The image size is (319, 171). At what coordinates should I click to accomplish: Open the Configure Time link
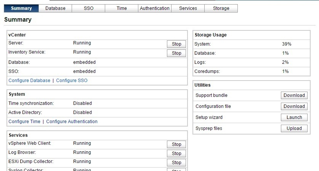24,122
